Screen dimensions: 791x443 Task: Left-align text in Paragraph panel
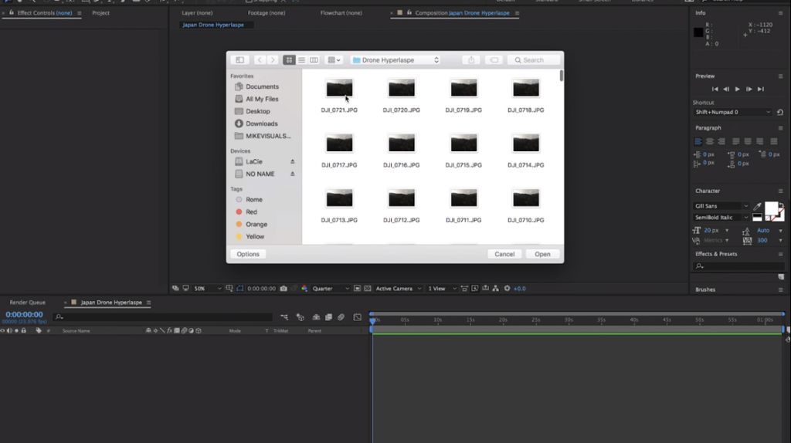(698, 141)
